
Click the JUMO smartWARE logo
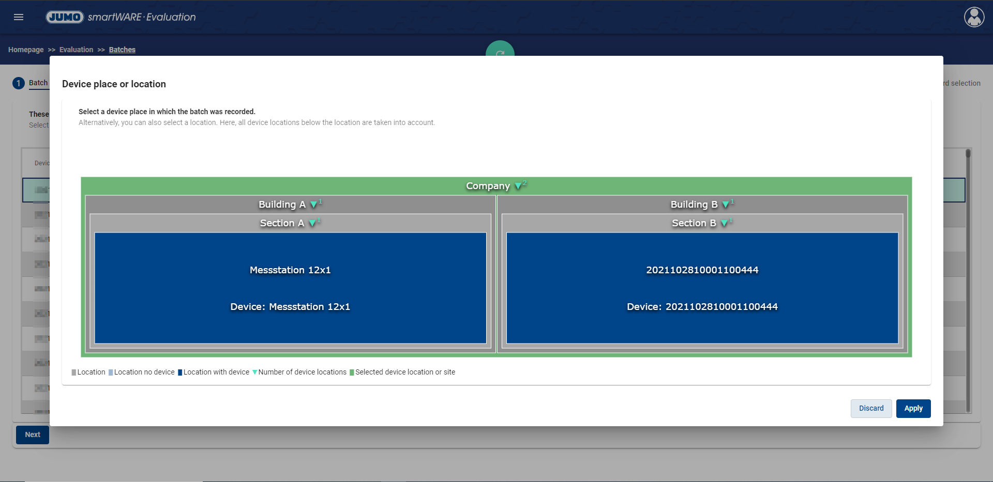tap(121, 17)
